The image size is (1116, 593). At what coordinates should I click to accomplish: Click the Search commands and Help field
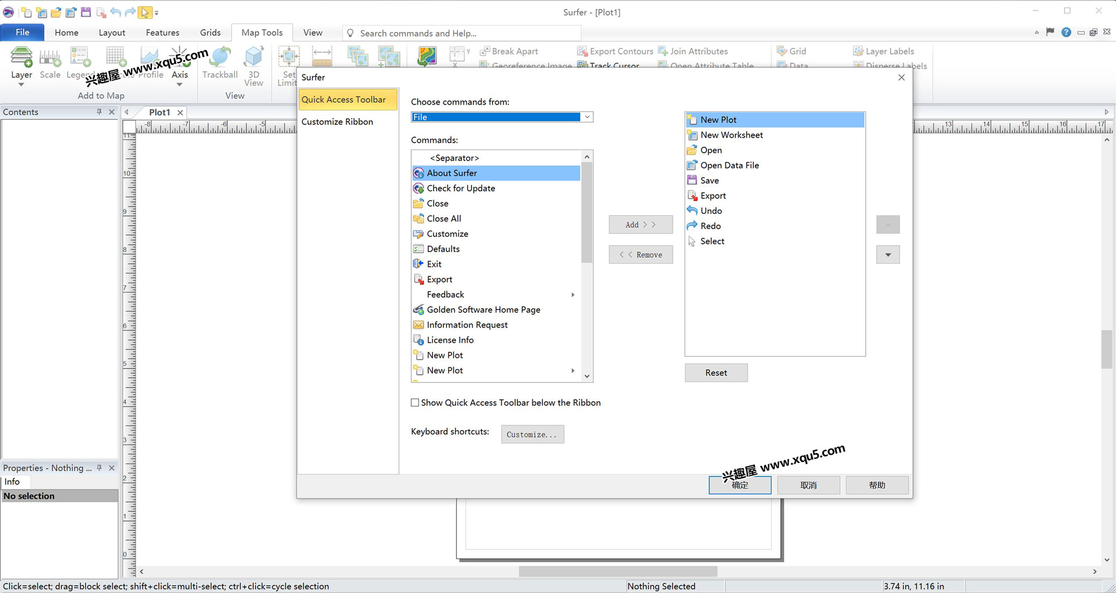pyautogui.click(x=462, y=33)
